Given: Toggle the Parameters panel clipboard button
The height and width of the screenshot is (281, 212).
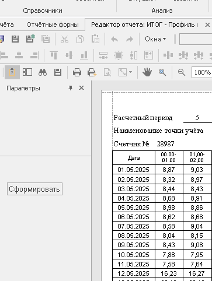Looking at the screenshot, I should [x=12, y=72].
